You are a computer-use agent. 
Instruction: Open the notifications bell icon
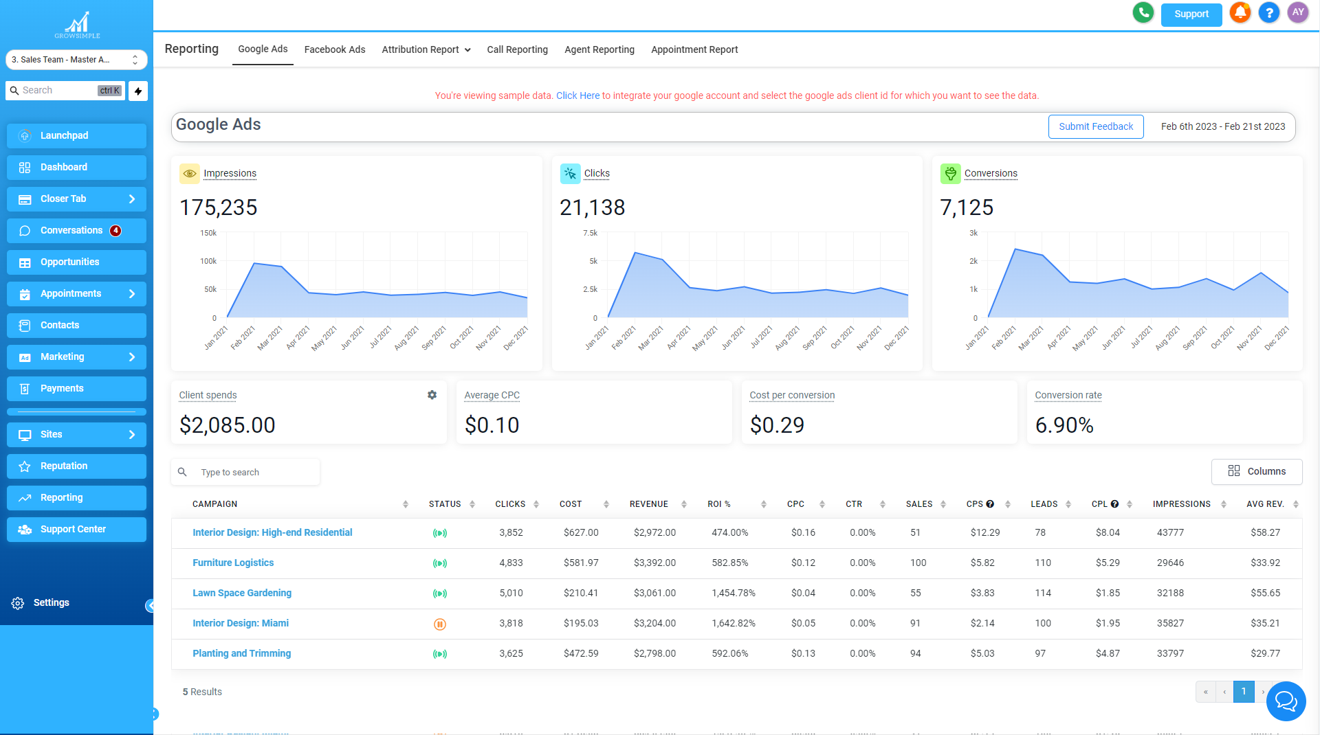[1240, 13]
